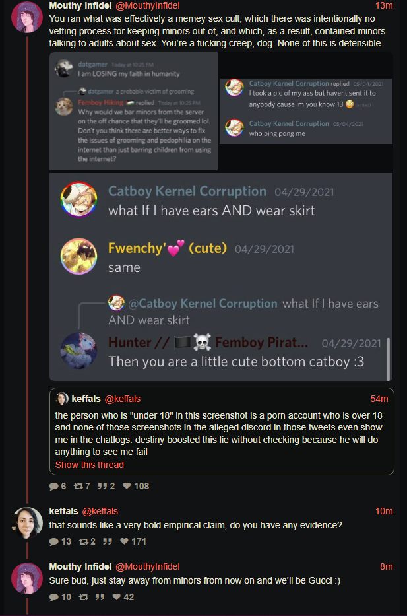Image resolution: width=407 pixels, height=616 pixels.
Task: Retweet keffals' 'bold empirical claim' tweet
Action: (x=87, y=541)
